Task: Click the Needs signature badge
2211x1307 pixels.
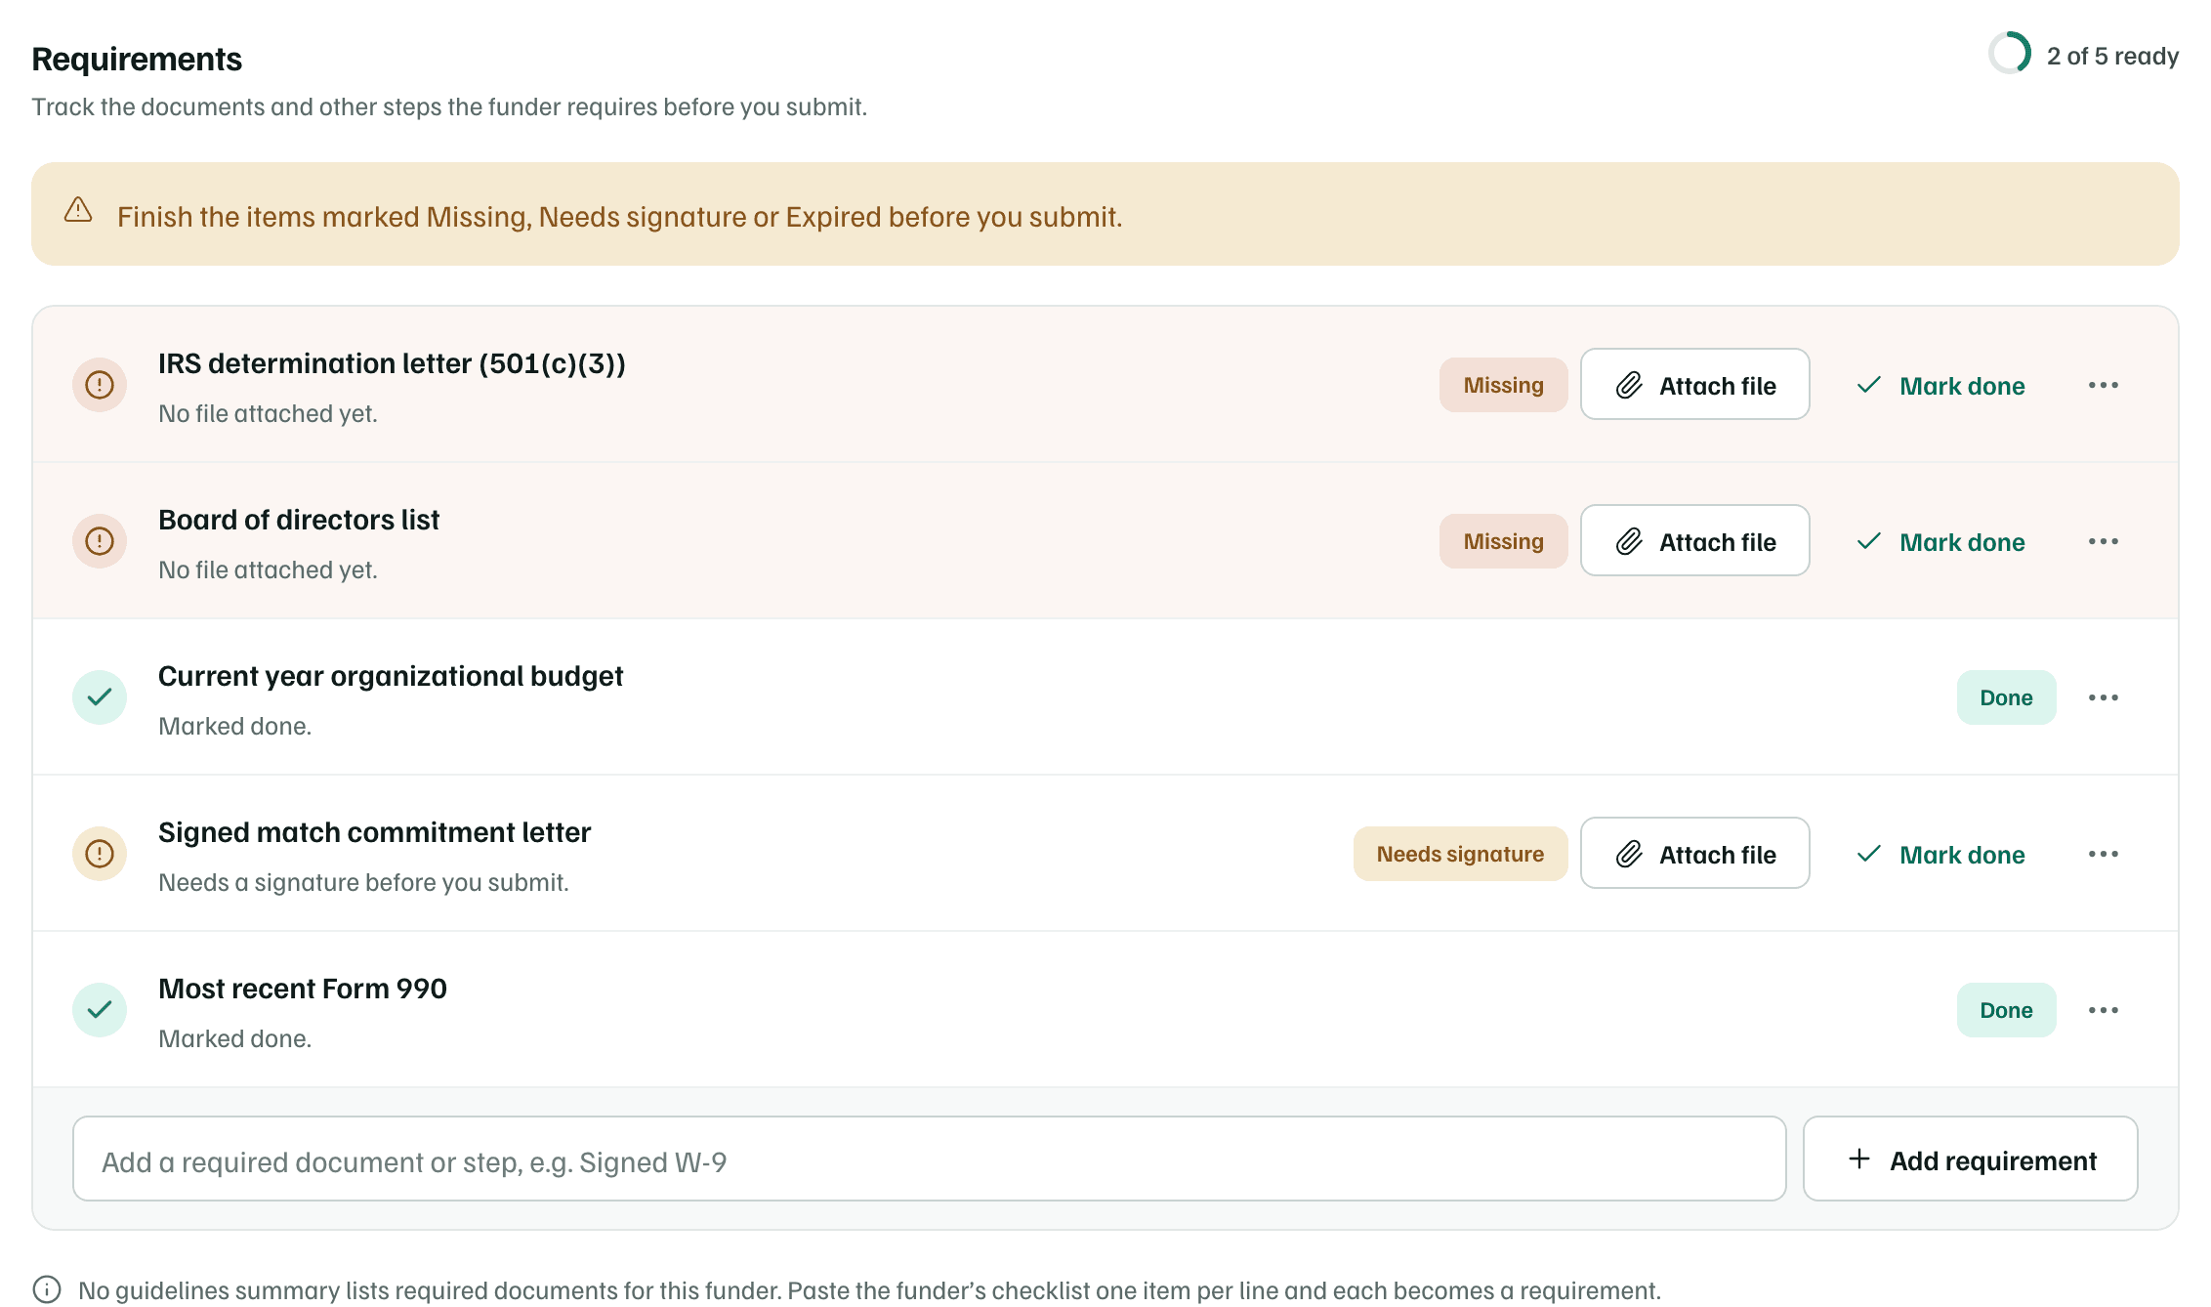Action: point(1460,854)
